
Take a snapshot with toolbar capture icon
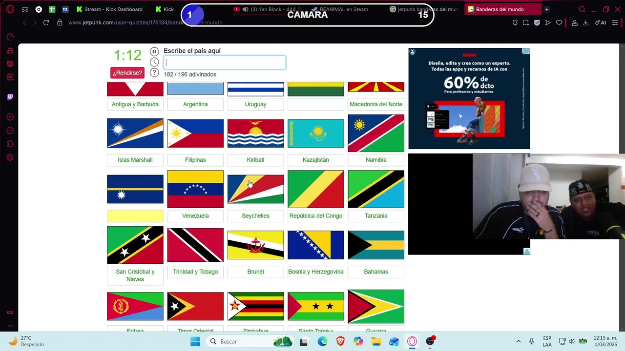pyautogui.click(x=526, y=22)
